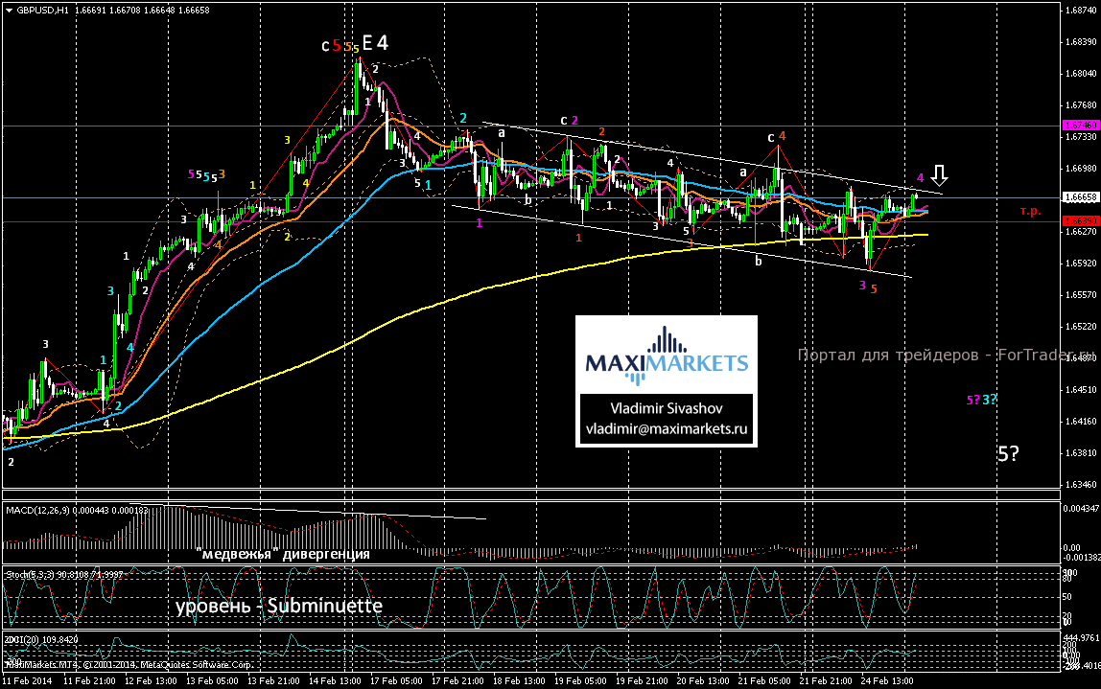Click the ForTrader.ru portal watermark text
The height and width of the screenshot is (689, 1101).
945,356
